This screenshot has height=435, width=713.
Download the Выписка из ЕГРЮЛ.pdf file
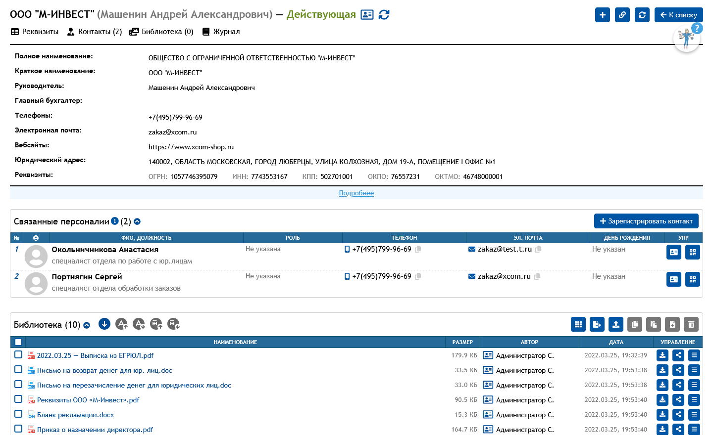click(662, 355)
